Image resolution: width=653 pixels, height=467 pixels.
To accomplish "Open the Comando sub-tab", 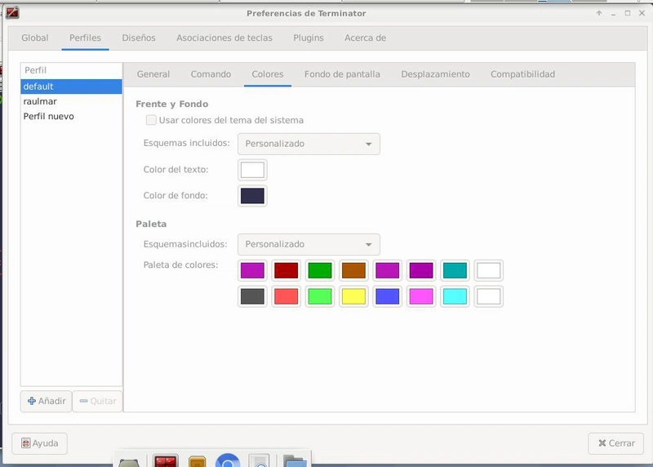I will click(211, 74).
